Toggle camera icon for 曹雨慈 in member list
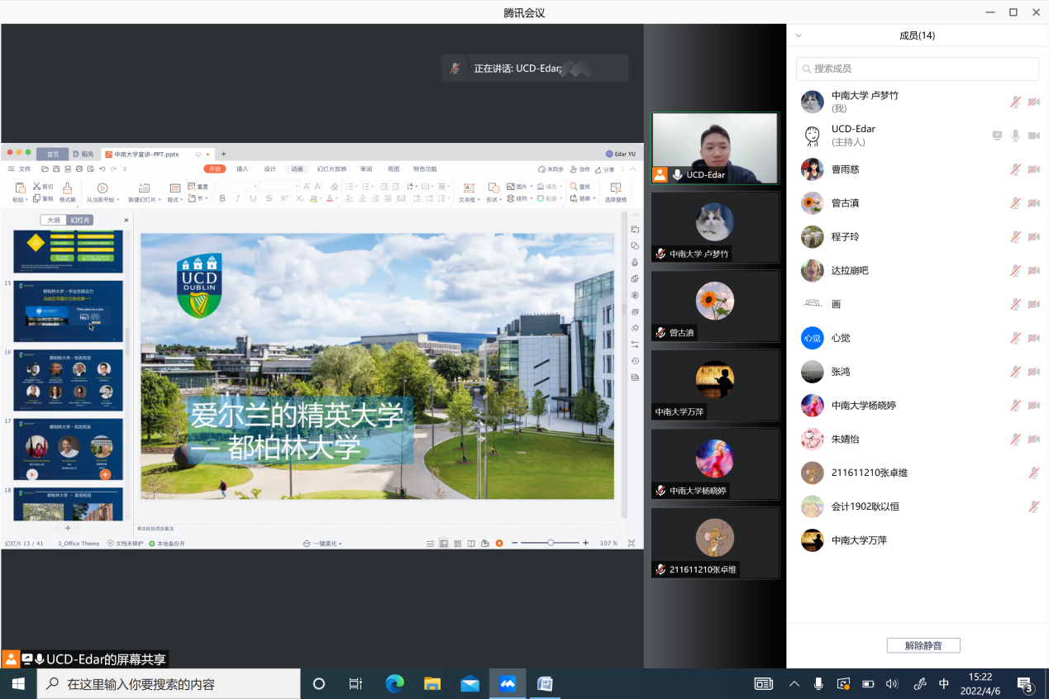 pyautogui.click(x=1033, y=169)
